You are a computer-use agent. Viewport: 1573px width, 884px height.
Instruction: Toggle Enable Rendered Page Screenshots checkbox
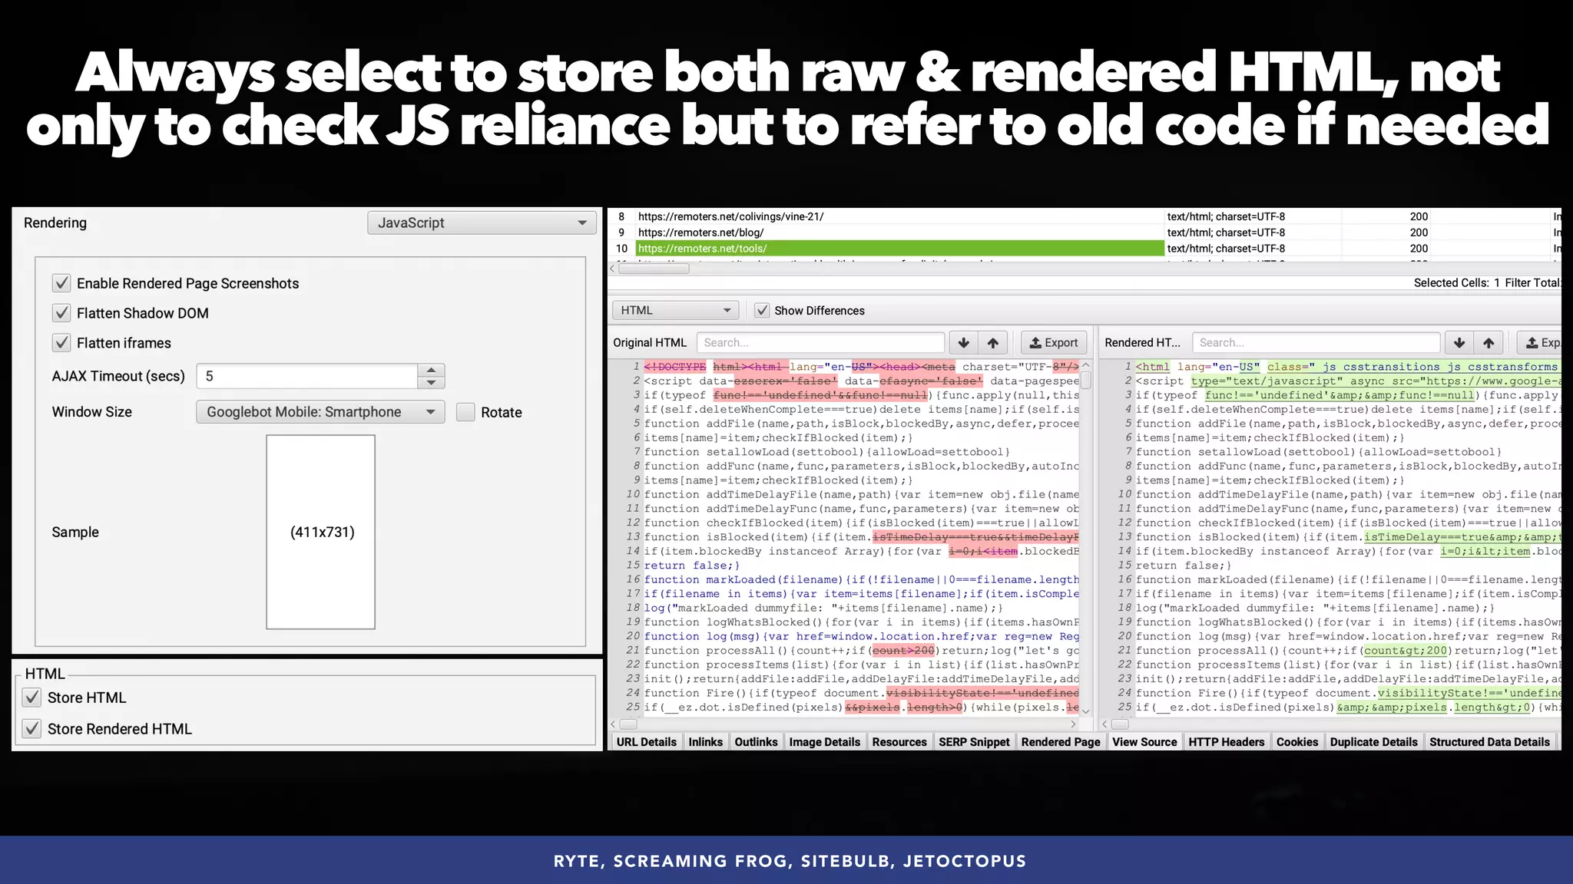coord(61,283)
